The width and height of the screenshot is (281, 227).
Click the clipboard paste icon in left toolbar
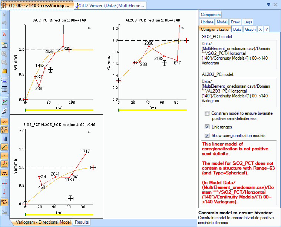(4, 71)
